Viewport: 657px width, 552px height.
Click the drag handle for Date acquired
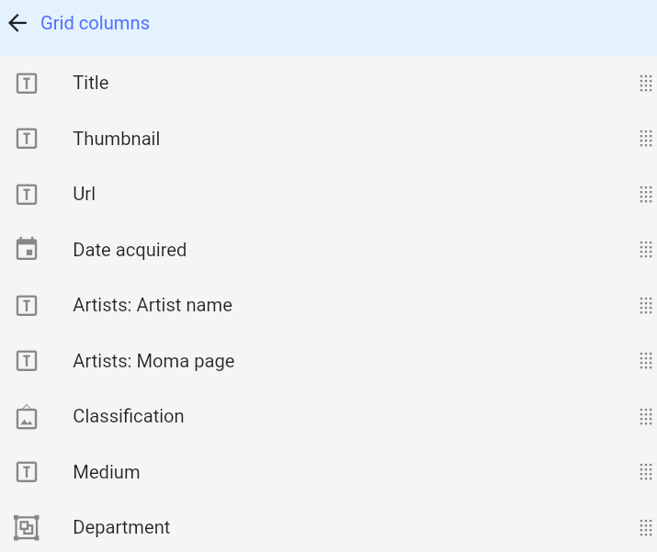point(645,250)
